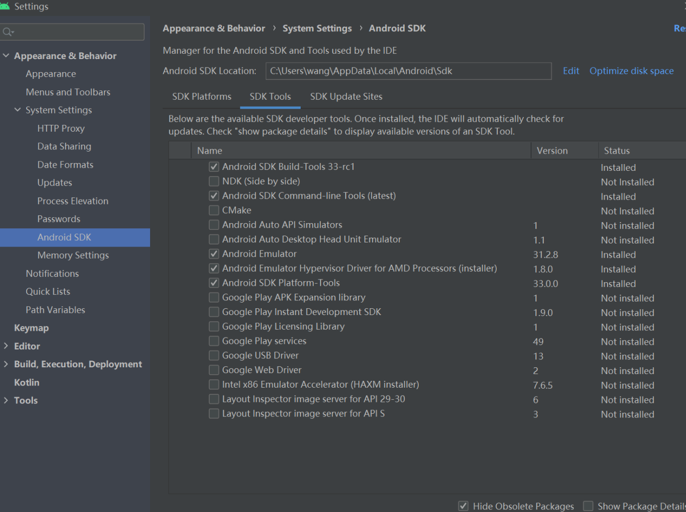Toggle Android SDK Build-Tools 33-rc1 checkbox
Viewport: 686px width, 512px height.
click(x=214, y=167)
